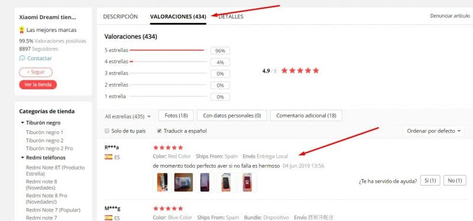473x221 pixels.
Task: Switch to the Descripción tab
Action: pyautogui.click(x=121, y=17)
